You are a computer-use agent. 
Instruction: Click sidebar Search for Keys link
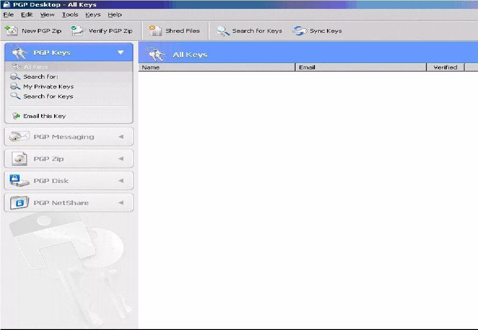(x=48, y=96)
